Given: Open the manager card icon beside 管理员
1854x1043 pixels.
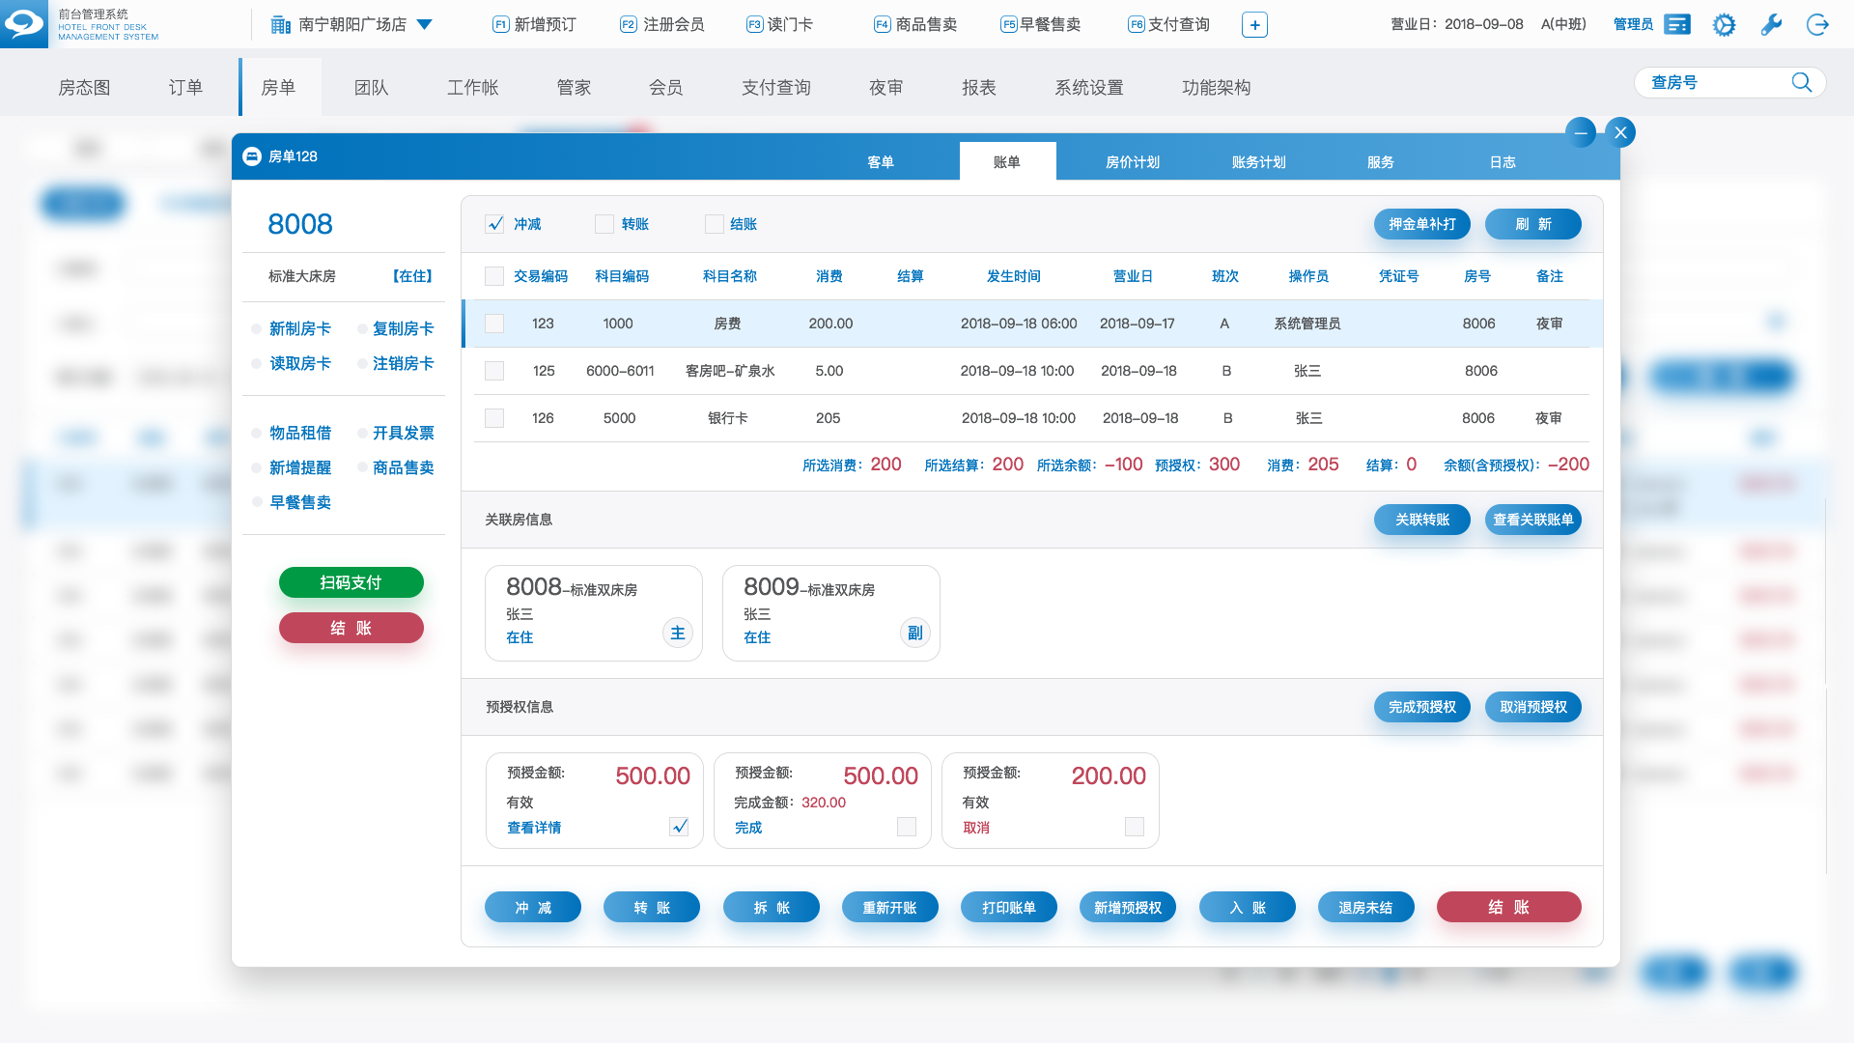Looking at the screenshot, I should [1678, 25].
